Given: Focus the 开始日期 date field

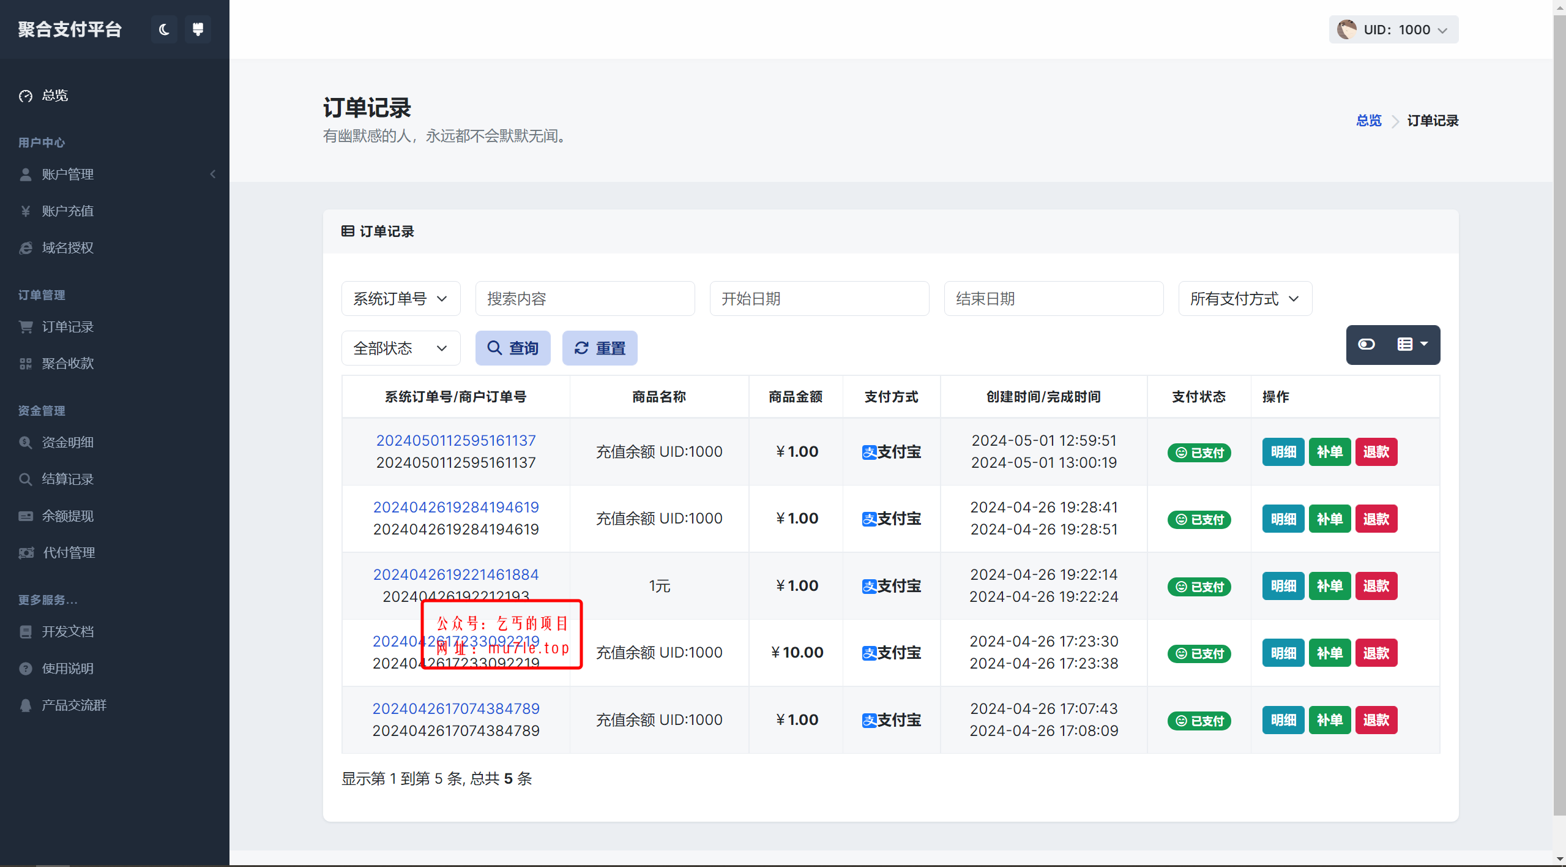Looking at the screenshot, I should [x=819, y=299].
